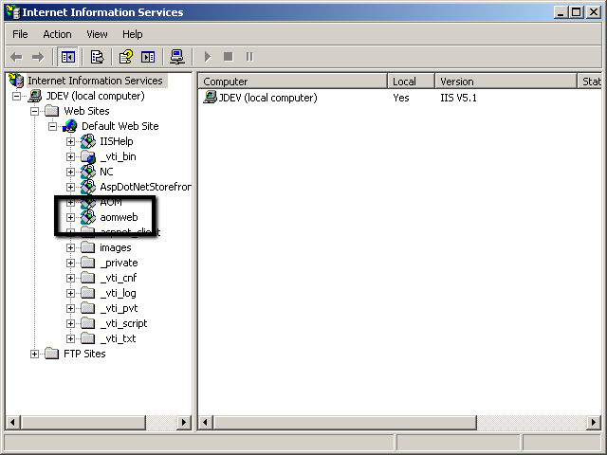This screenshot has height=455, width=607.
Task: Collapse the Default Web Site node
Action: pos(53,126)
